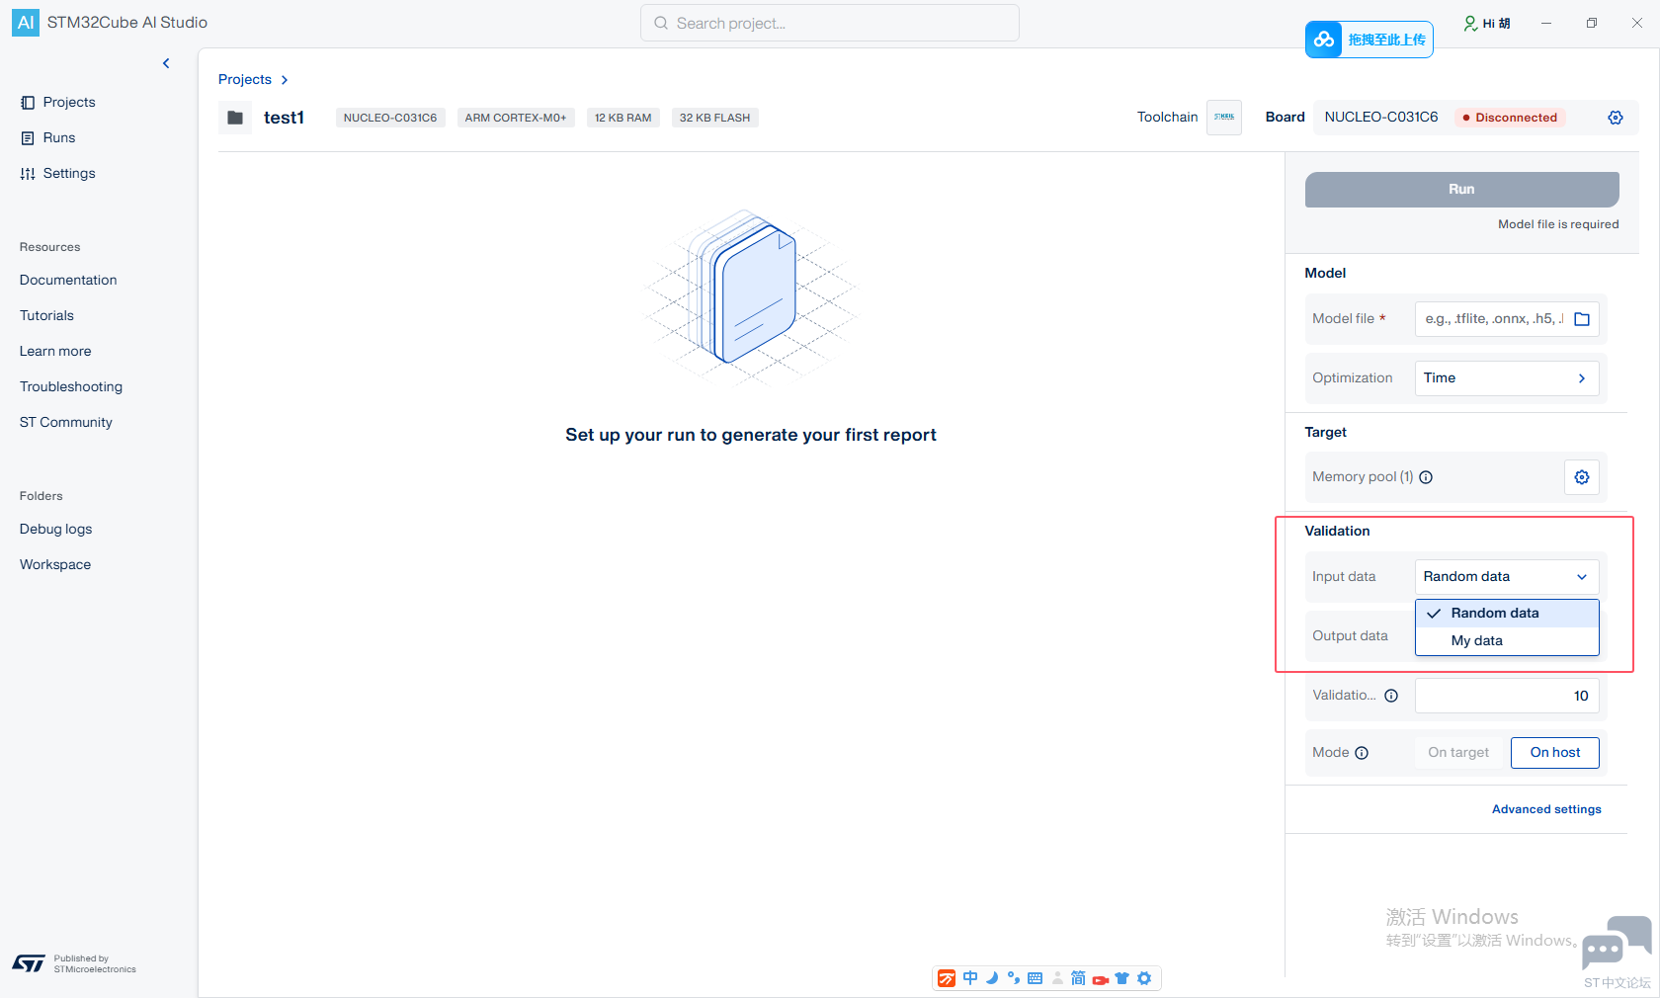
Task: Toggle Chinese input mode (中) icon
Action: click(x=970, y=978)
